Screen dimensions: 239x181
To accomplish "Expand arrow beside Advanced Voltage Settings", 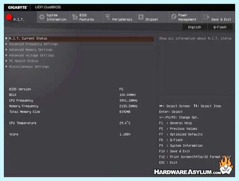I will coord(6,55).
